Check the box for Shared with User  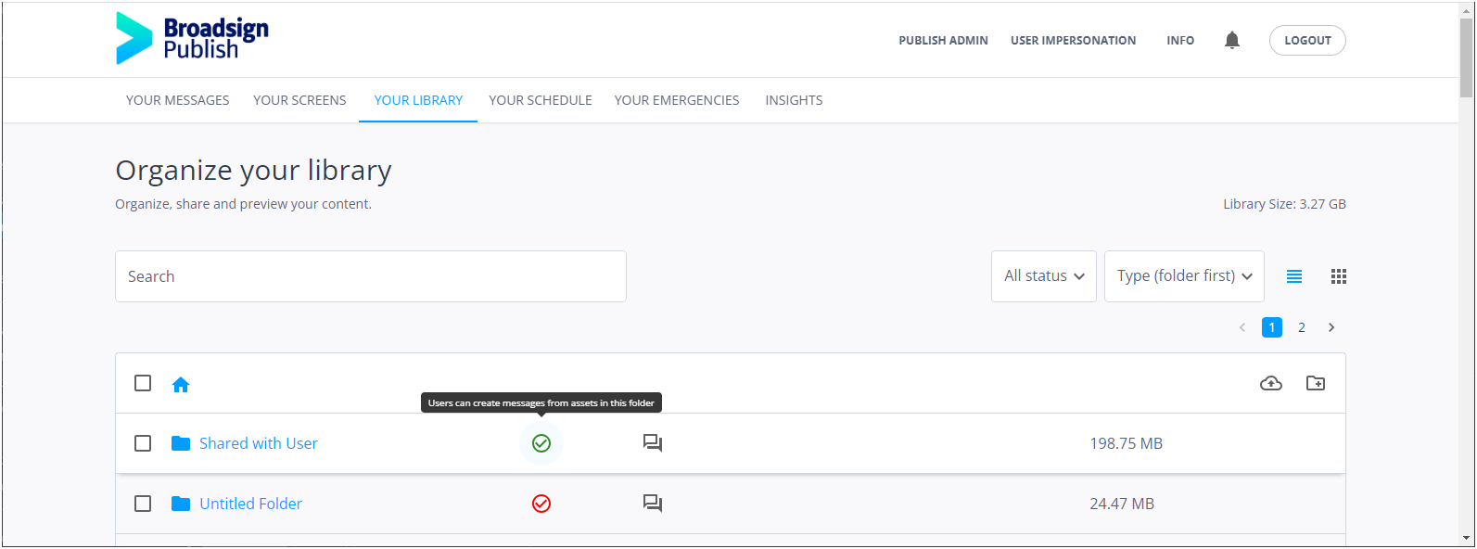coord(143,443)
